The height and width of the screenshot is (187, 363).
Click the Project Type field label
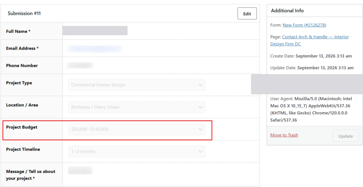click(x=19, y=83)
